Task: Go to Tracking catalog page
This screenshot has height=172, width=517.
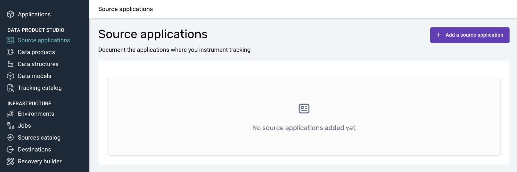Action: (40, 88)
